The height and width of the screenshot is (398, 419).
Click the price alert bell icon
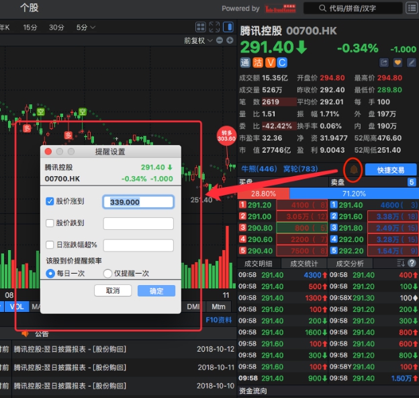click(x=353, y=169)
